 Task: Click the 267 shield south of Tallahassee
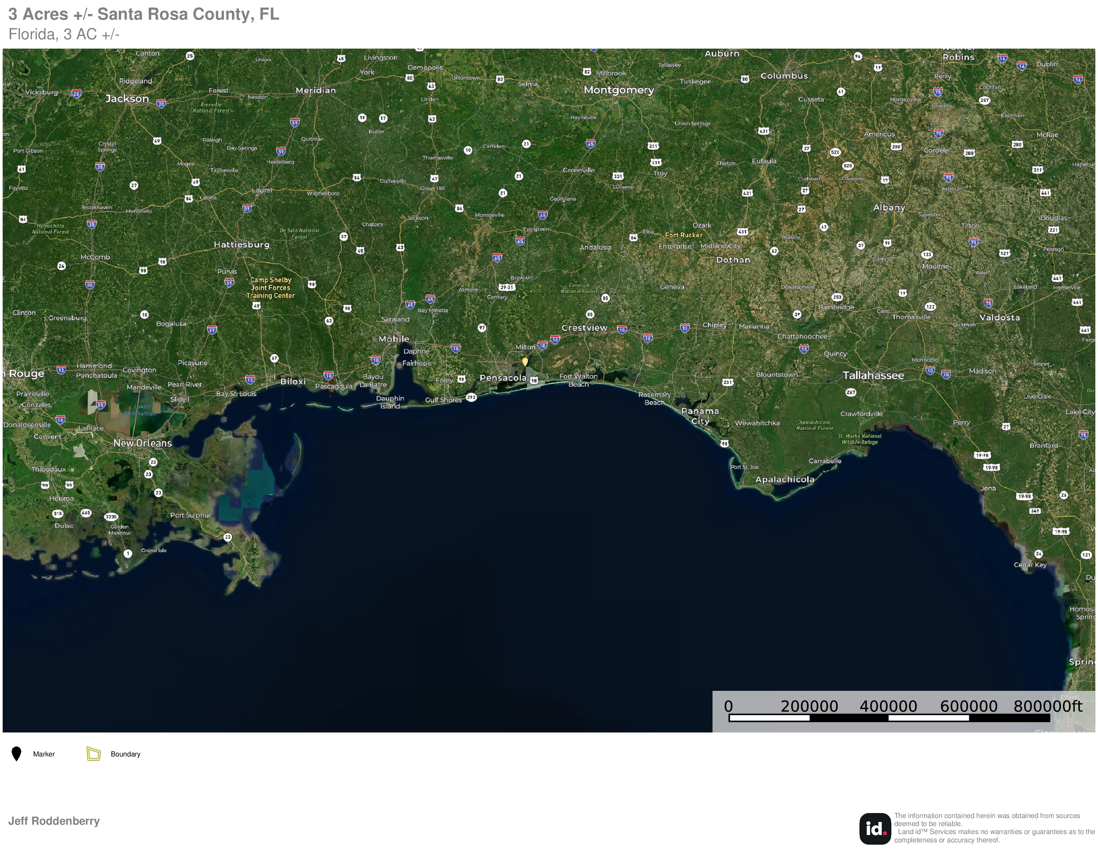(851, 392)
